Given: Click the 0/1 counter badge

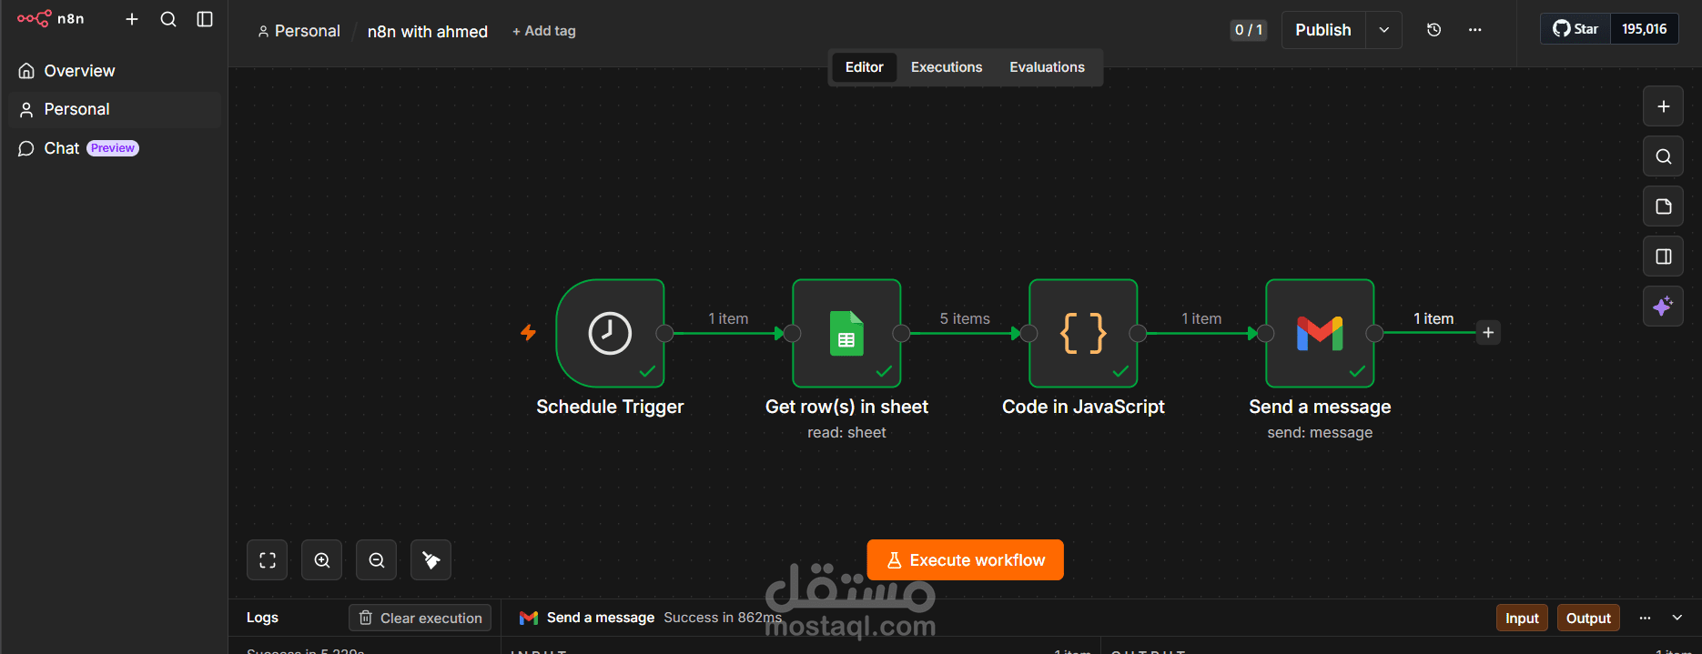Looking at the screenshot, I should pyautogui.click(x=1249, y=30).
